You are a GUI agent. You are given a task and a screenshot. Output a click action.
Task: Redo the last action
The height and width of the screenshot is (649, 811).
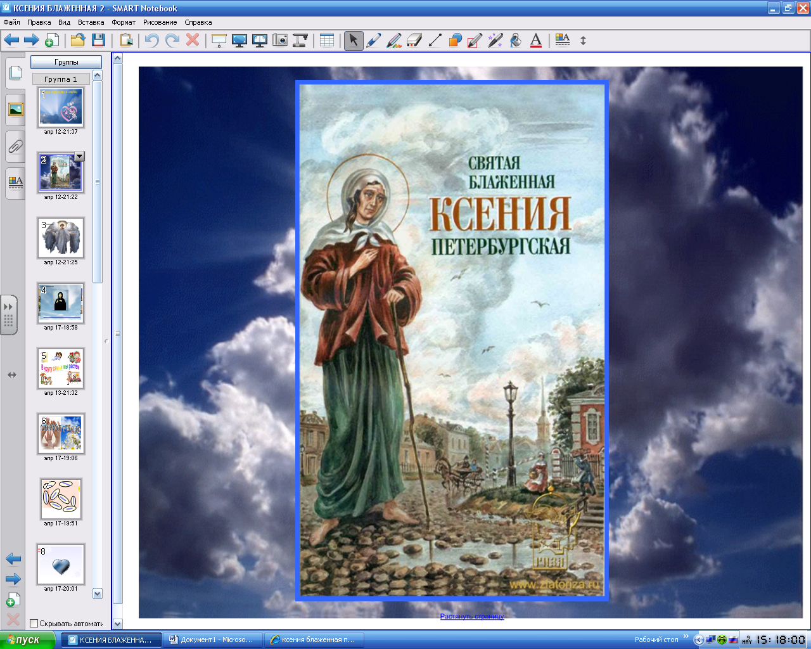coord(172,41)
